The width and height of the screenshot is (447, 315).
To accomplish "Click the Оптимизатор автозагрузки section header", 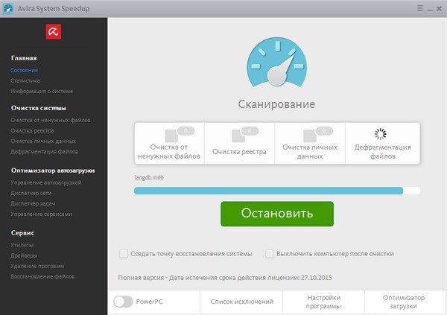I will point(53,171).
